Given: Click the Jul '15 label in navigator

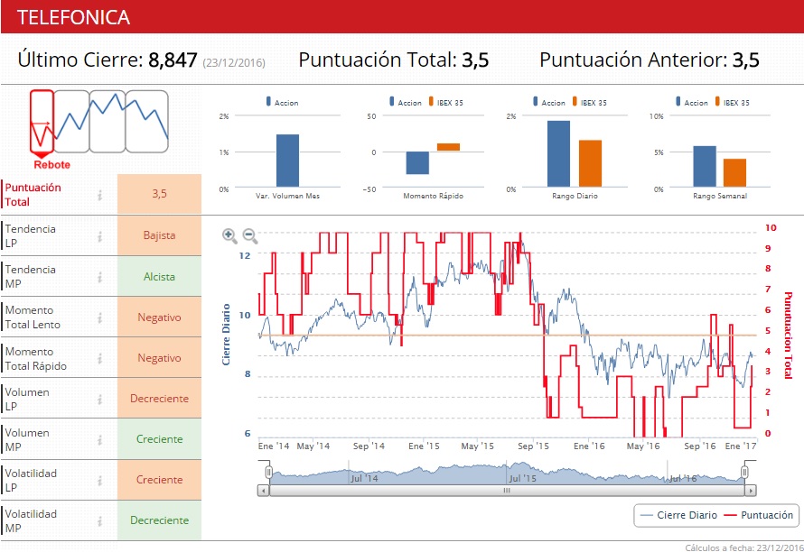Looking at the screenshot, I should [522, 478].
